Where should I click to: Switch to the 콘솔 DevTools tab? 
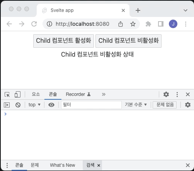click(x=53, y=94)
